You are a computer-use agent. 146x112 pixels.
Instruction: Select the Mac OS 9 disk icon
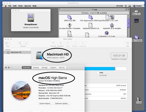(x=136, y=13)
